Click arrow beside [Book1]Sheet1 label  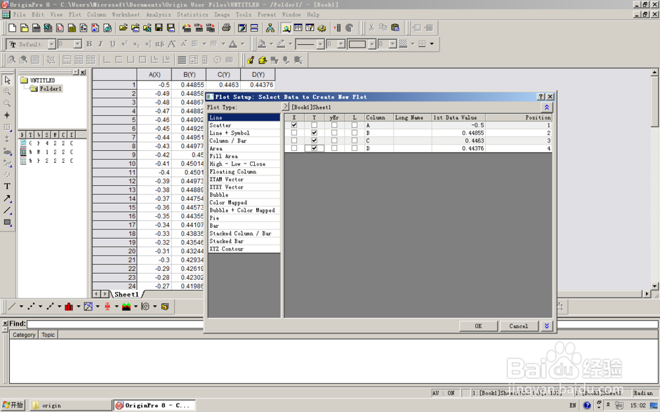[x=286, y=107]
